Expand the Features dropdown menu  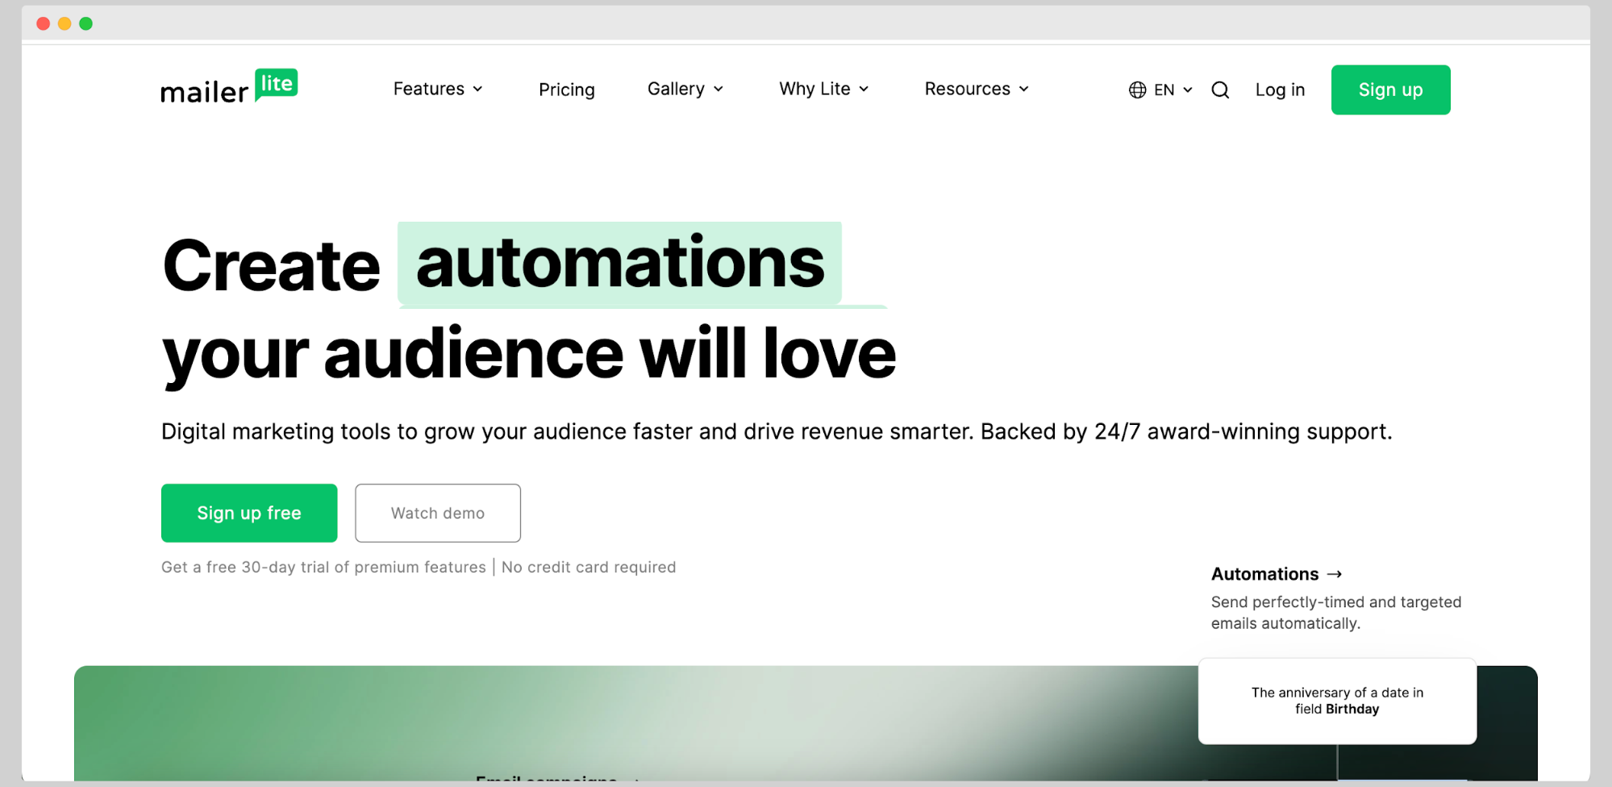(438, 89)
